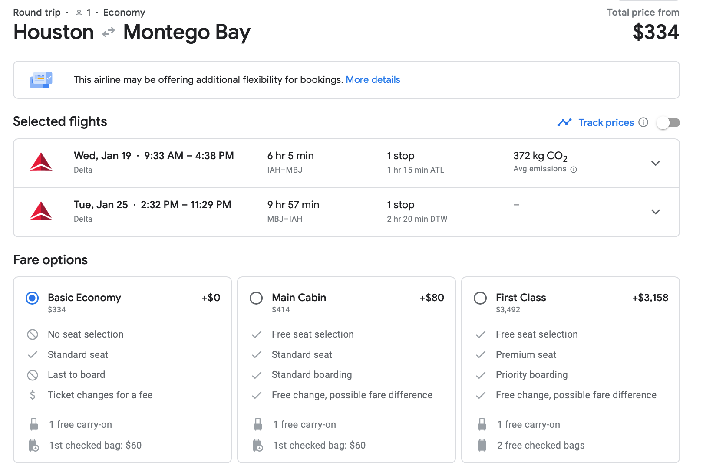Click the flexibility ticket icon in banner
The image size is (726, 472).
[41, 80]
